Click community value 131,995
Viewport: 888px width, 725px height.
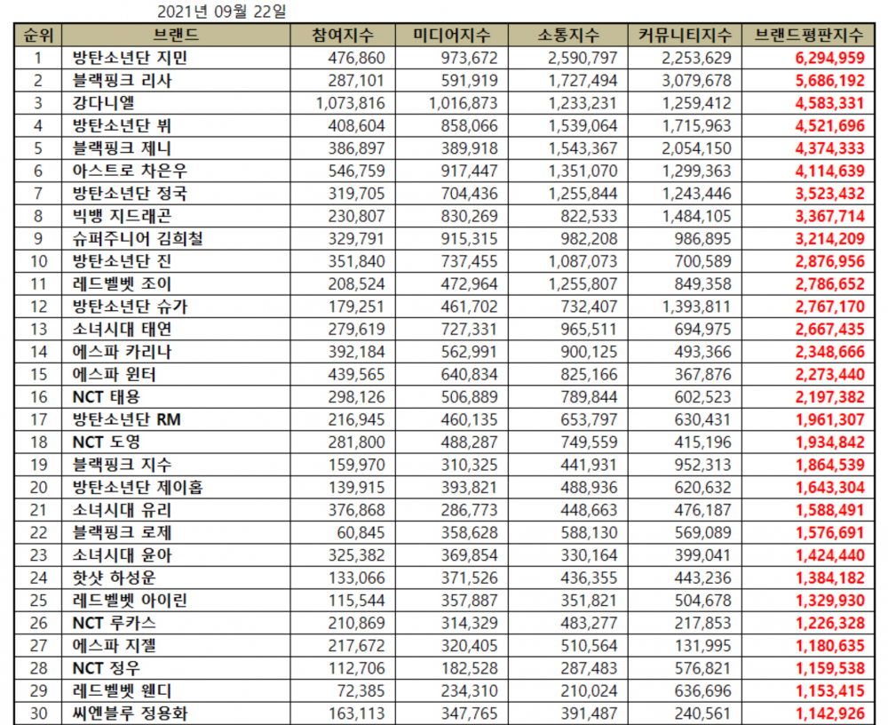tap(702, 646)
